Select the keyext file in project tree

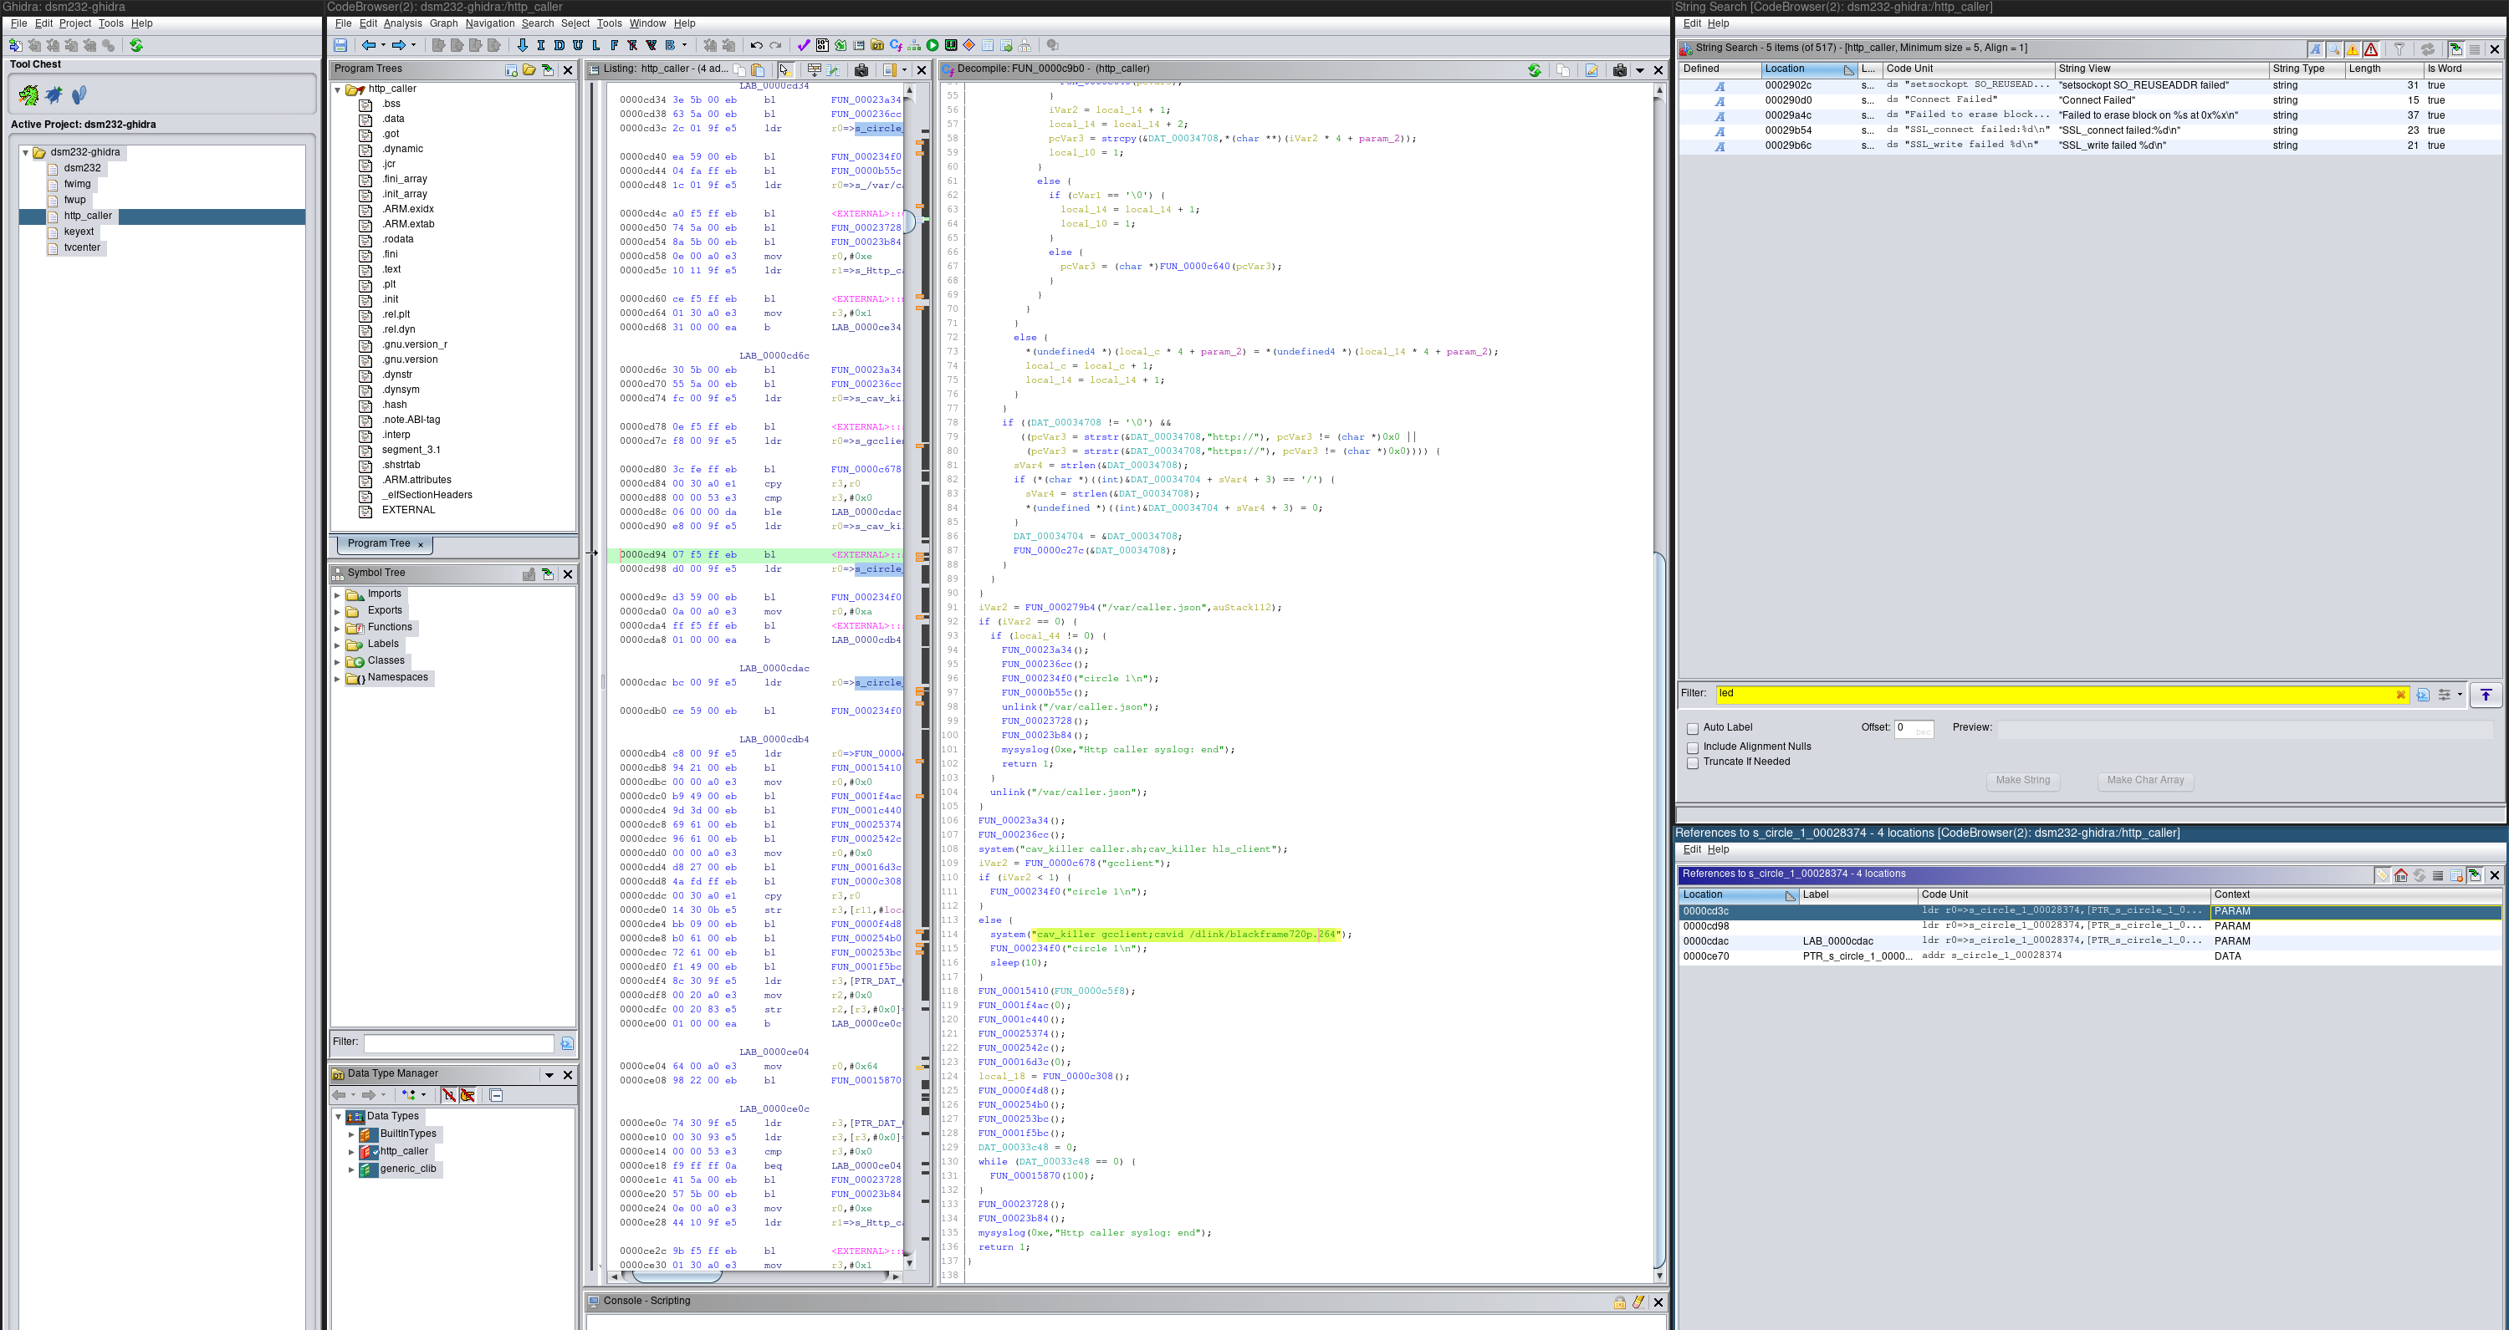click(x=79, y=232)
